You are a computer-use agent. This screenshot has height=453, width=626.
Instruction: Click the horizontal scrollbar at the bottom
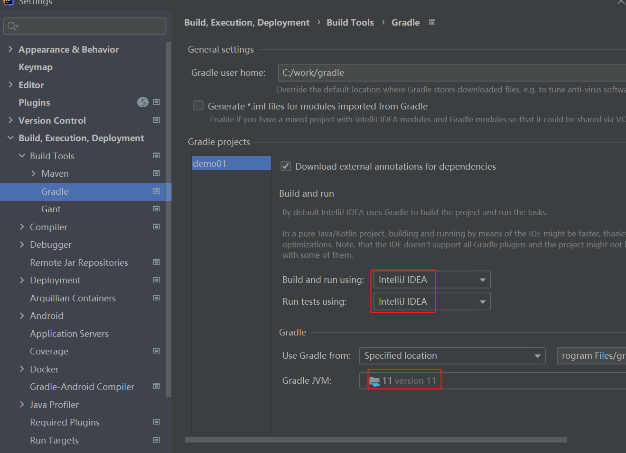(x=376, y=440)
